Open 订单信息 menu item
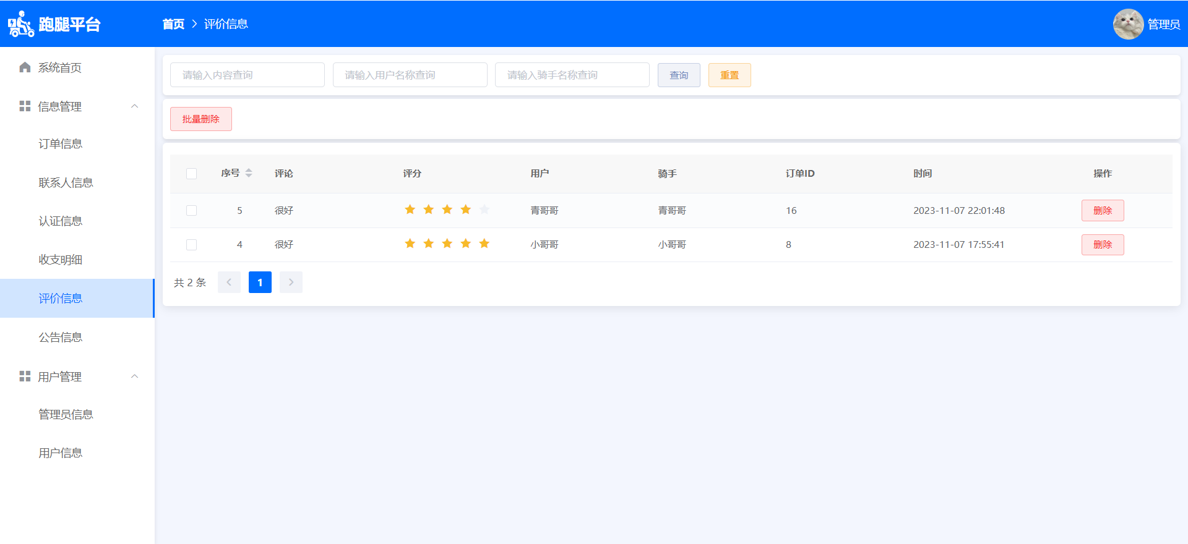This screenshot has height=544, width=1188. [77, 144]
